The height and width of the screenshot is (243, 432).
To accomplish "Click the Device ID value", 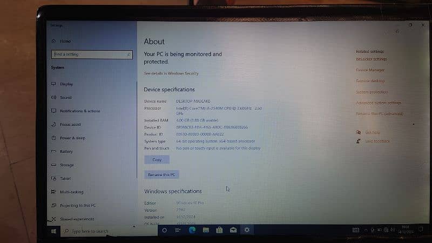I will [212, 127].
